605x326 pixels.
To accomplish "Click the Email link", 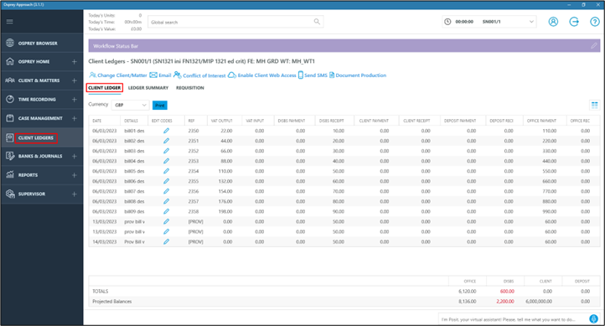I will (x=160, y=75).
